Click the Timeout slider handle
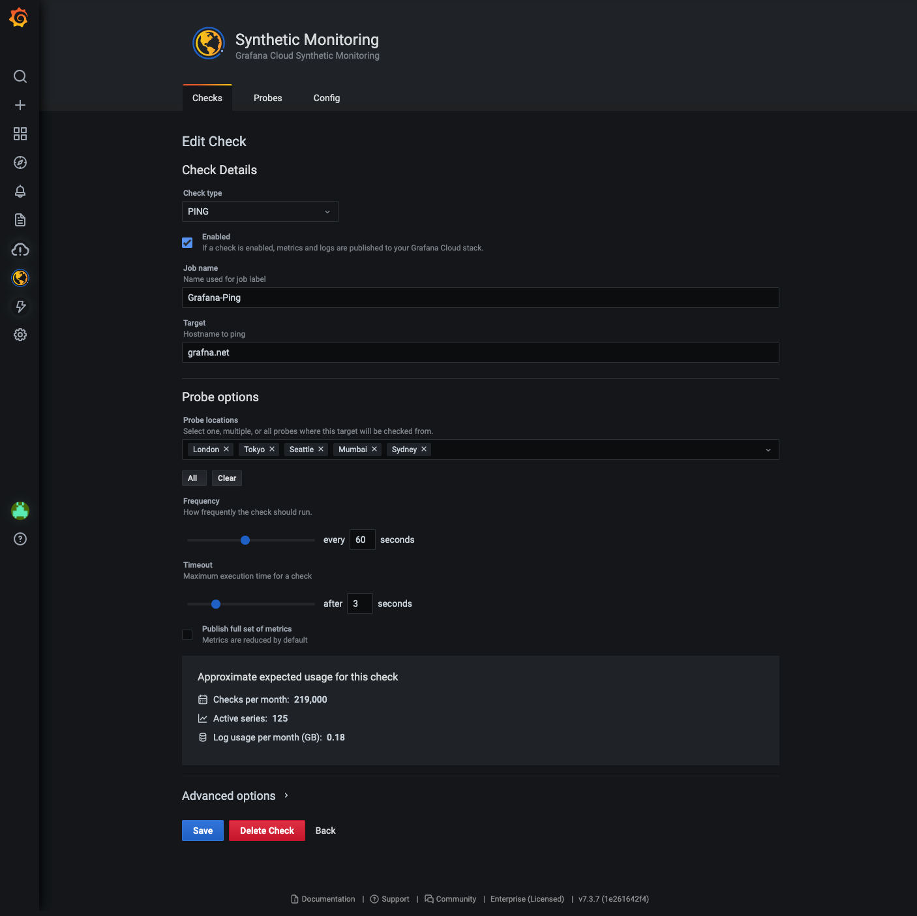The width and height of the screenshot is (917, 916). [x=216, y=604]
